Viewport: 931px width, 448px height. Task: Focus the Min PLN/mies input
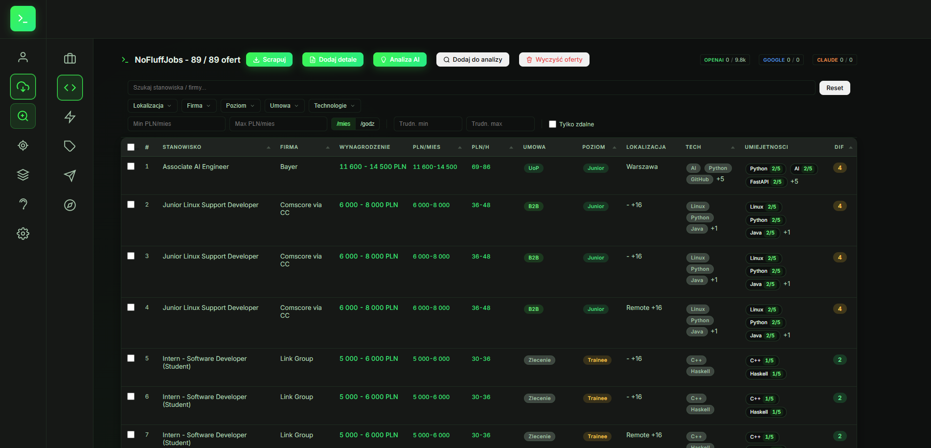(x=176, y=124)
